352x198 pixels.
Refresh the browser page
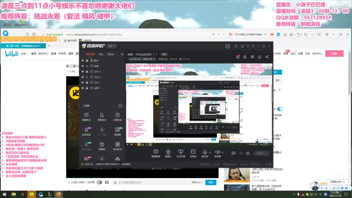(27, 35)
